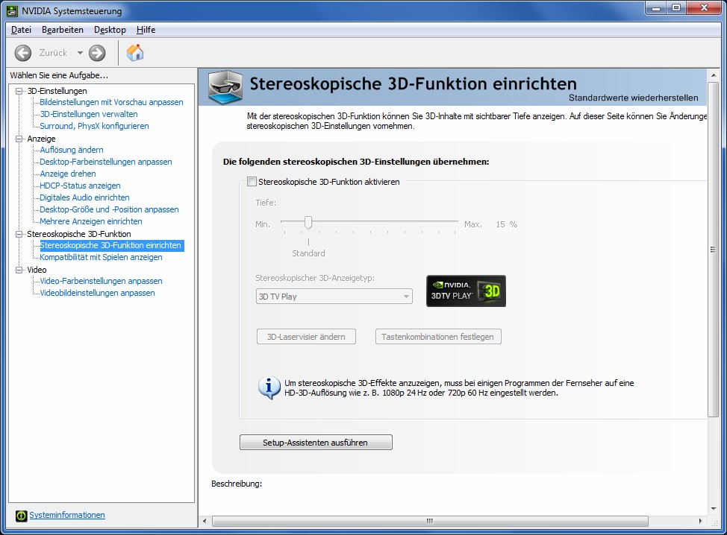Open the Back history dropdown arrow

[x=80, y=53]
